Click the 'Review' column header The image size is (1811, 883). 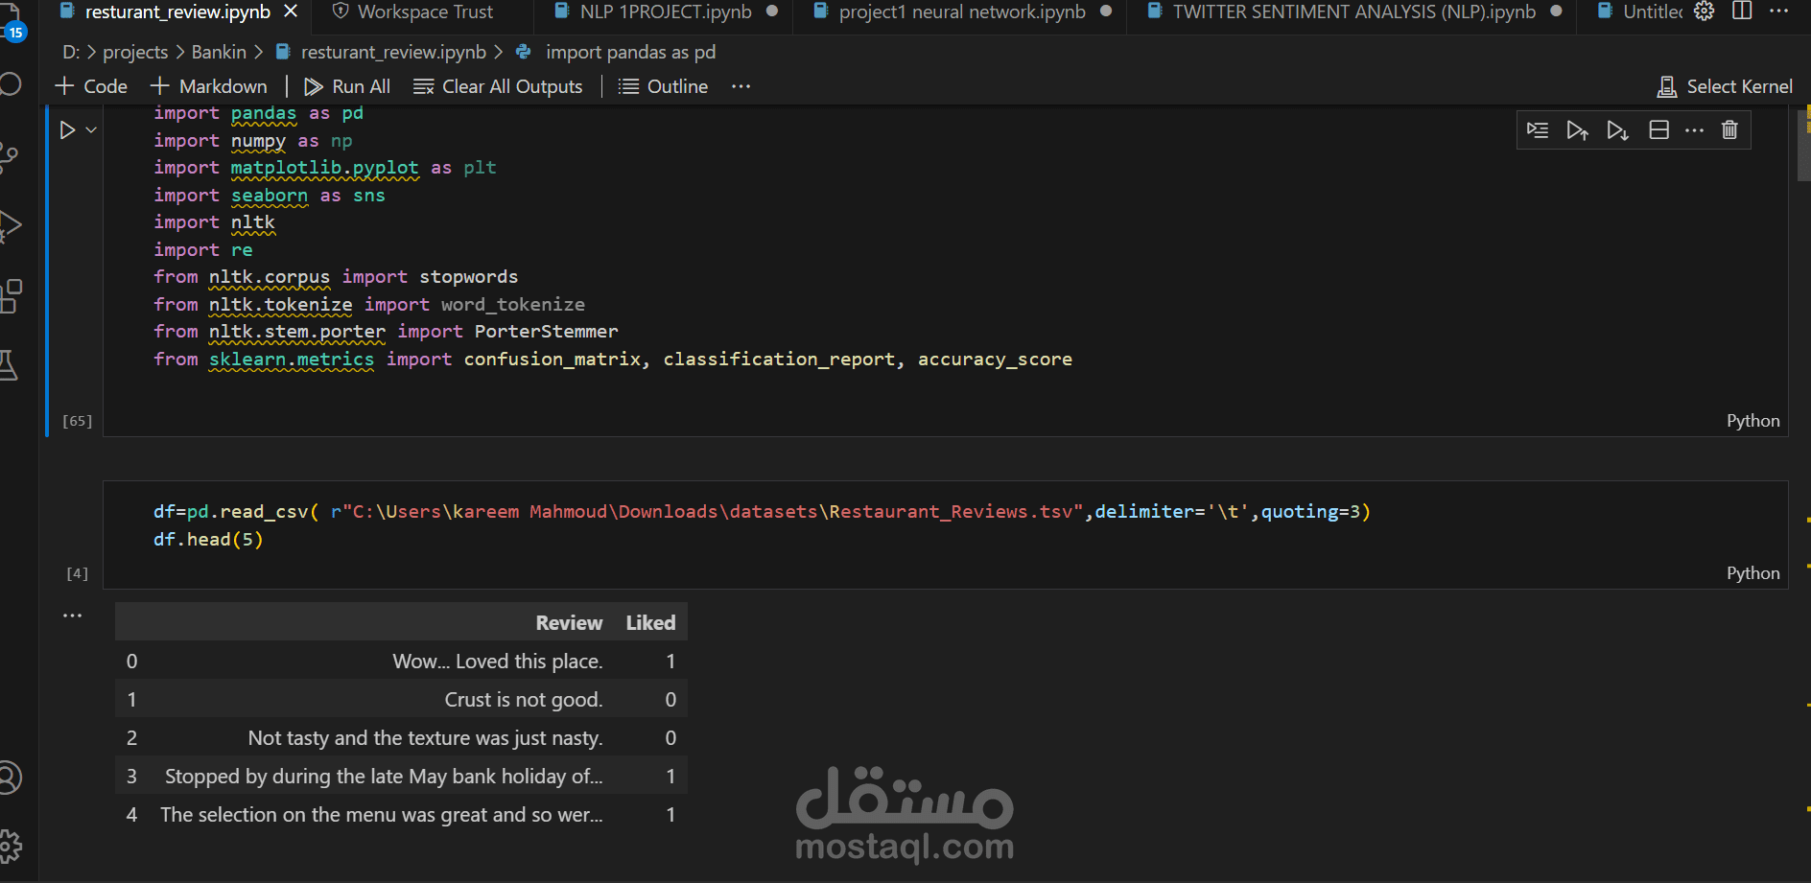pos(569,623)
